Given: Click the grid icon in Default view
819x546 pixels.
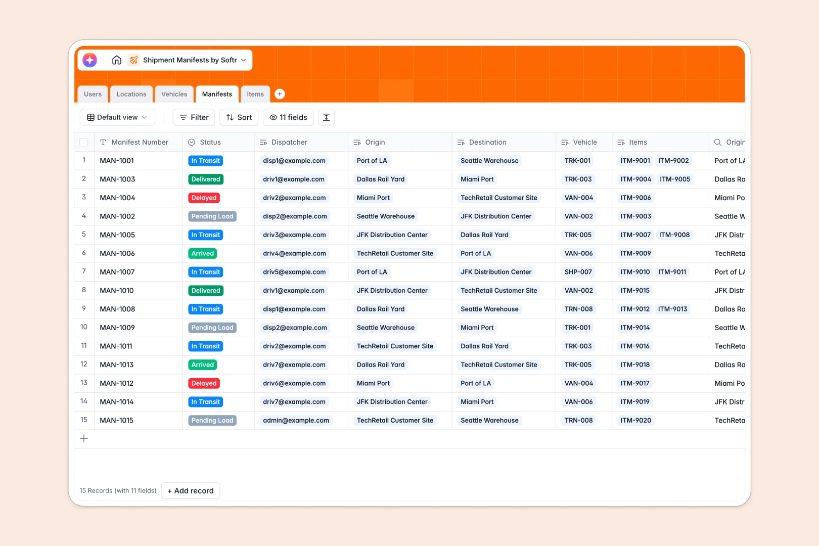Looking at the screenshot, I should [90, 117].
